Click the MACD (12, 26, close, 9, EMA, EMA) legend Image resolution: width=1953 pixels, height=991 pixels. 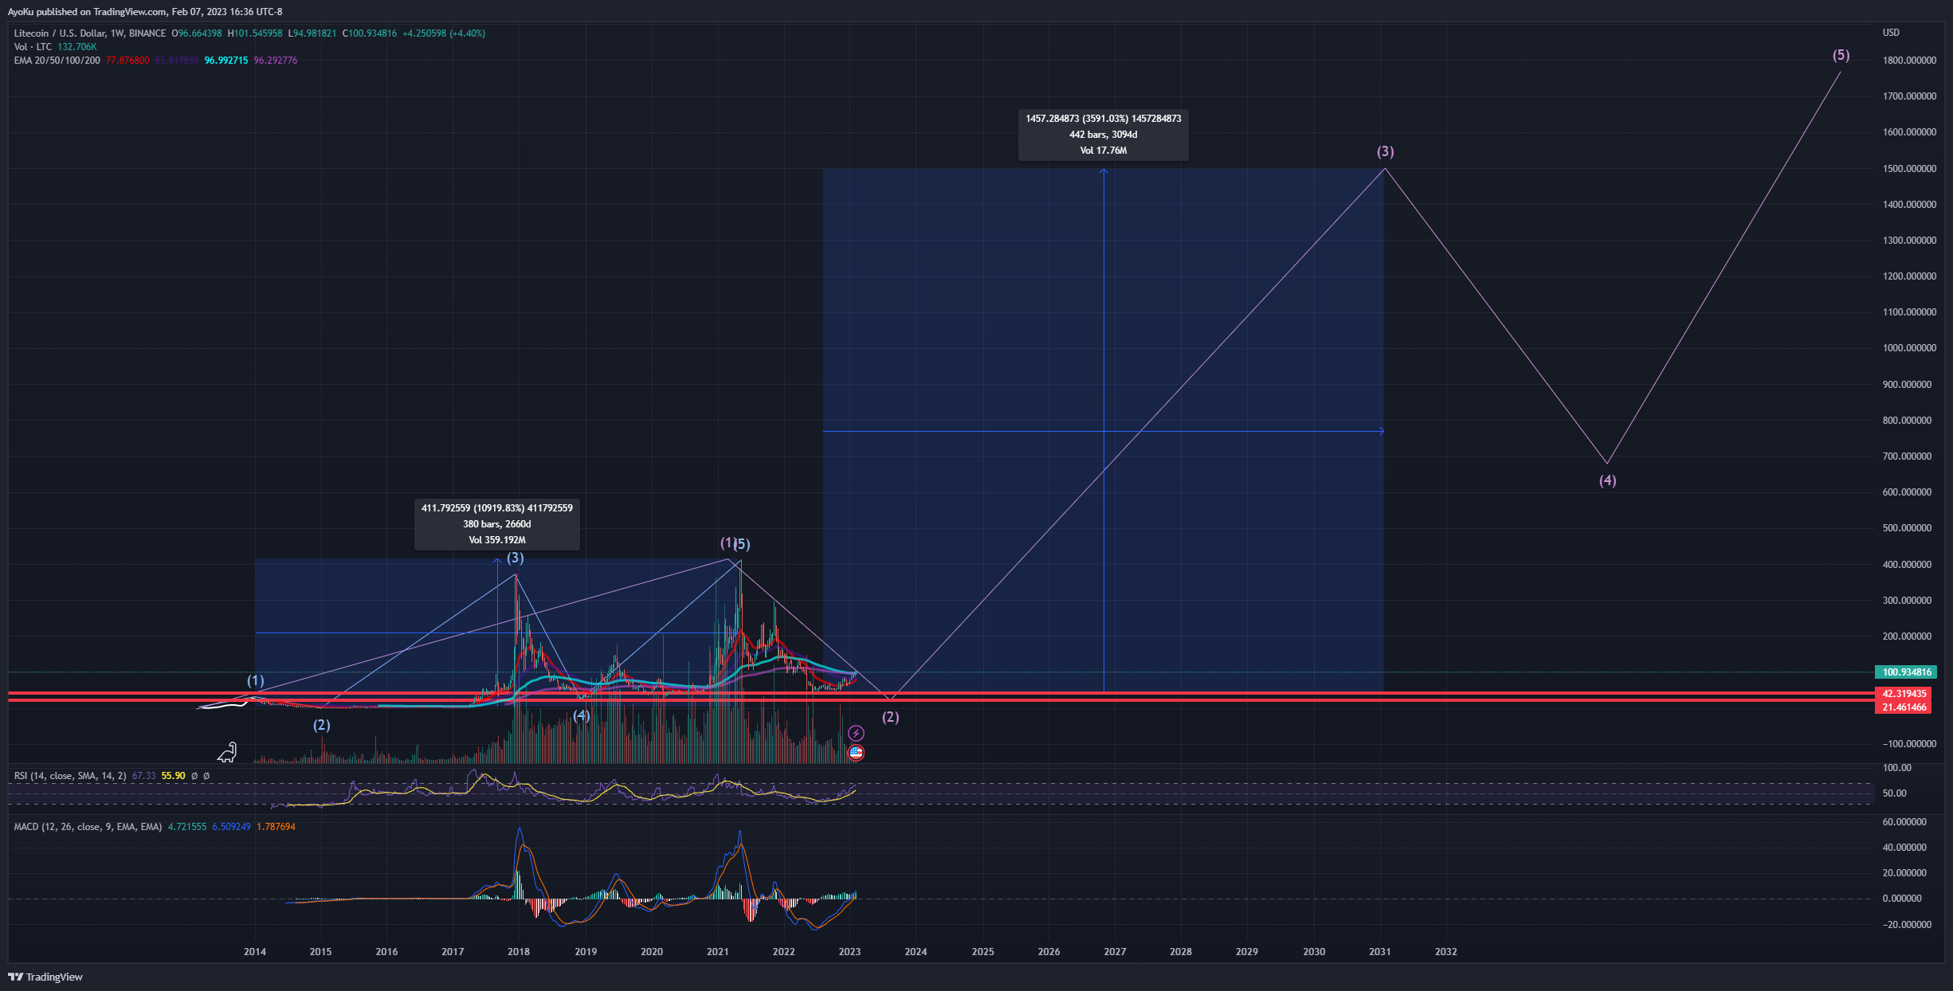pos(88,827)
